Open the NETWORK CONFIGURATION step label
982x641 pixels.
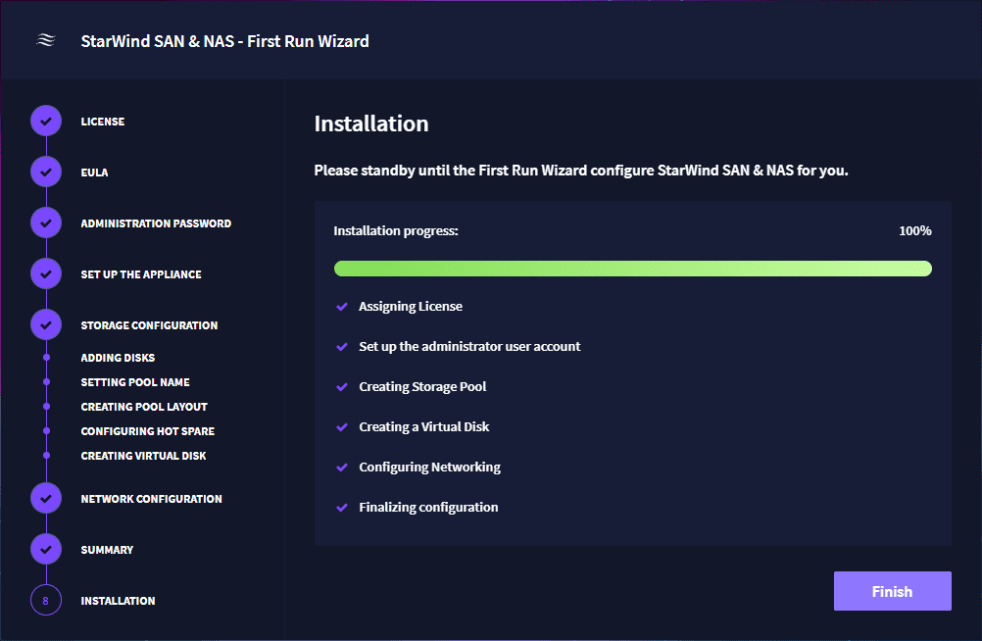pyautogui.click(x=152, y=499)
